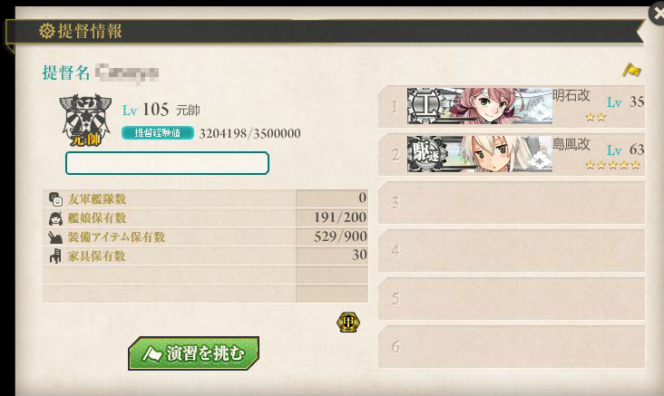Click the 艦娘保有数 ship girl icon

[x=55, y=218]
